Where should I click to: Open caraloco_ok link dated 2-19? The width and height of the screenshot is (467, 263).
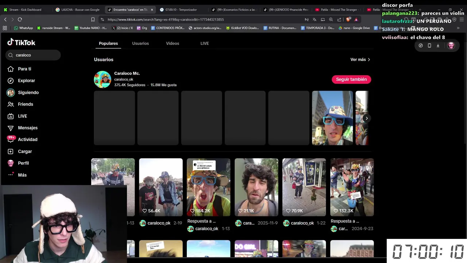(159, 223)
